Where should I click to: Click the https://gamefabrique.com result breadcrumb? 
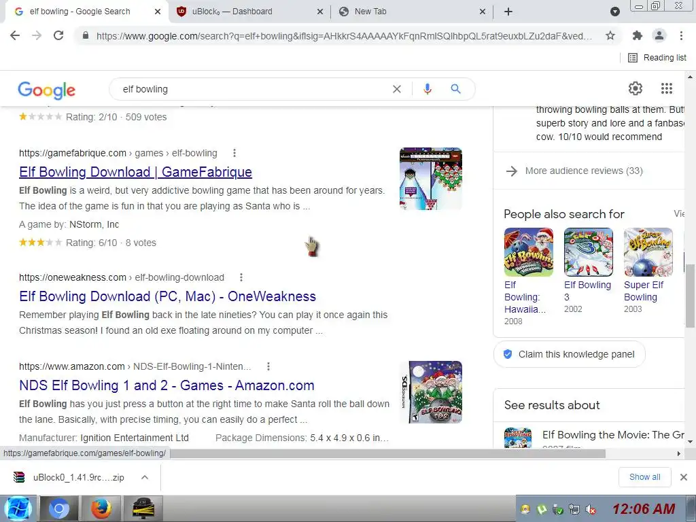[x=118, y=153]
